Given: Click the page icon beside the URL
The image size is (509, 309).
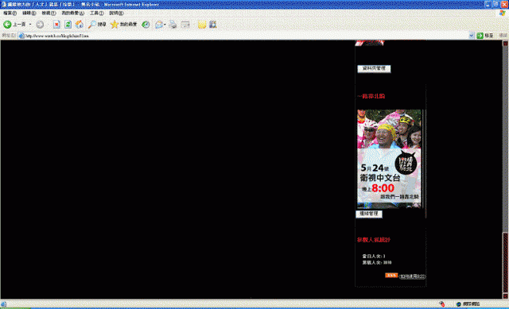Looking at the screenshot, I should (21, 36).
